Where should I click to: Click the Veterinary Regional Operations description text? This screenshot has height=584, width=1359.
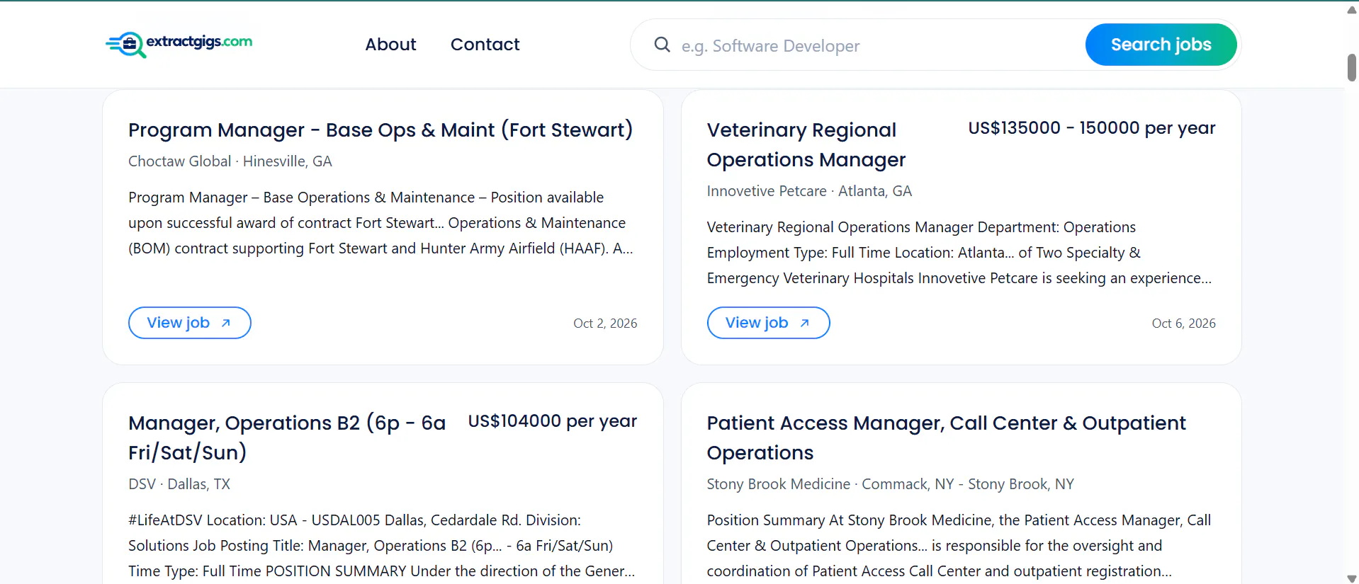tap(959, 253)
